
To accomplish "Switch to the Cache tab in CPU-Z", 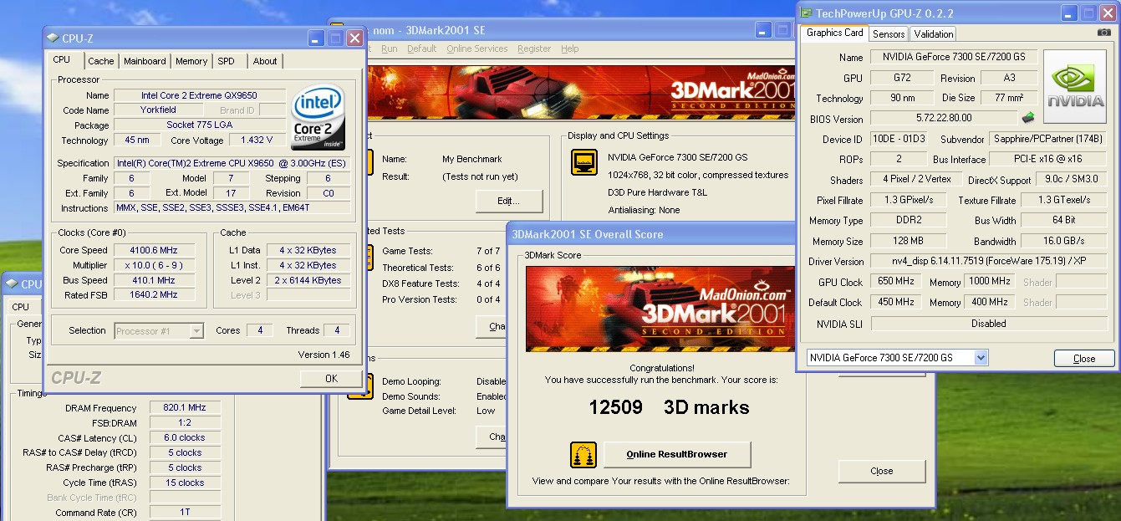I will pyautogui.click(x=101, y=61).
